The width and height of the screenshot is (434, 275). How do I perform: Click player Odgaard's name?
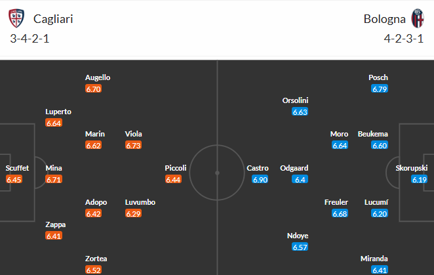point(294,168)
